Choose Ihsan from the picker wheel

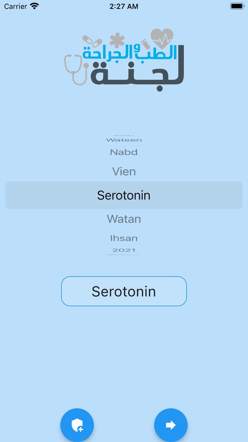(124, 238)
